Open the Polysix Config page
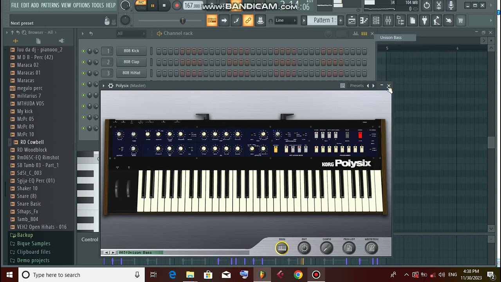 327,248
